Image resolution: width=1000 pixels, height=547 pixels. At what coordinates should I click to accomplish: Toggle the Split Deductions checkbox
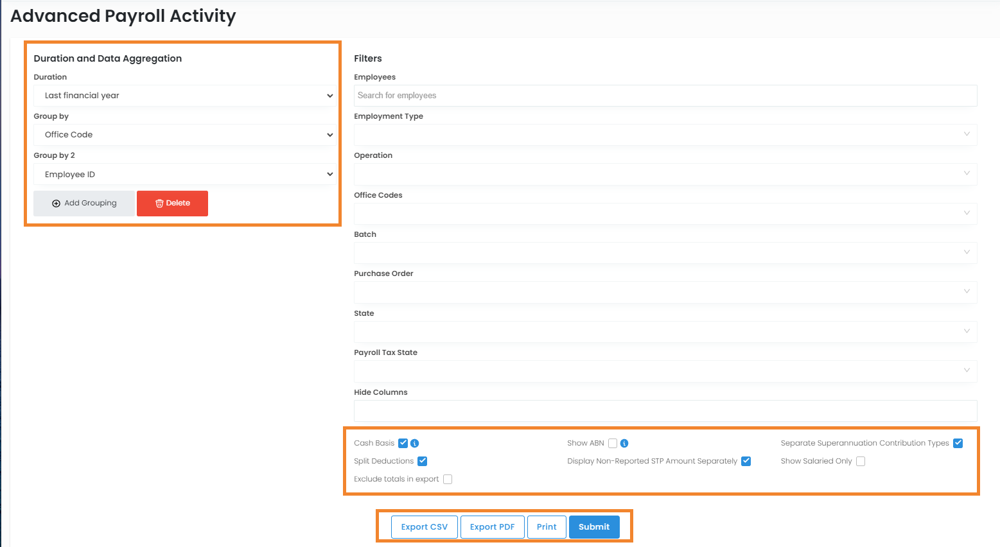click(x=423, y=462)
